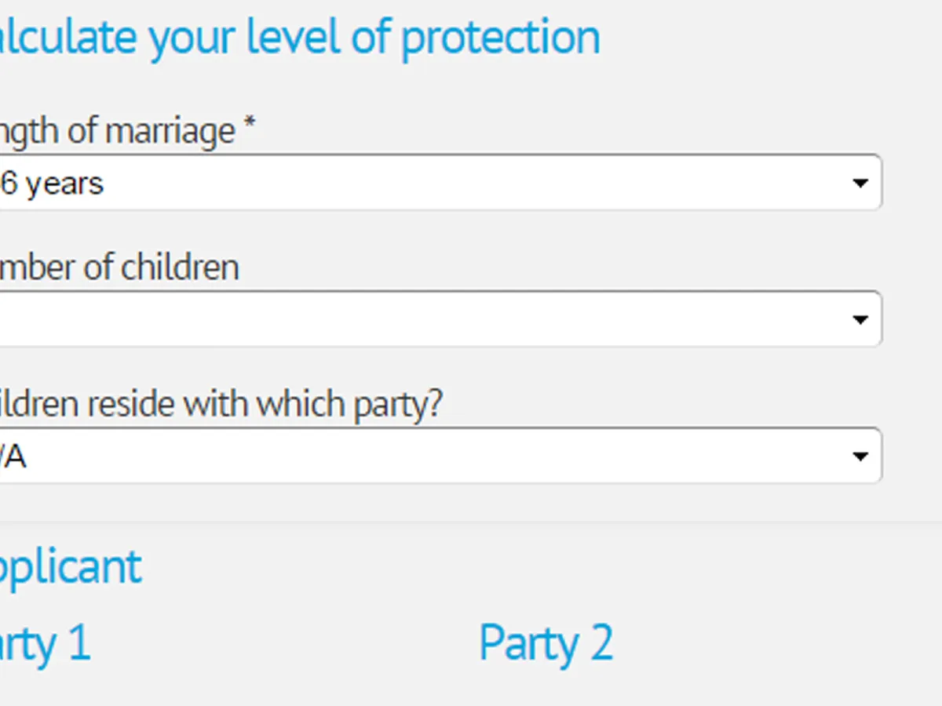This screenshot has width=942, height=706.
Task: Open the Length of marriage dropdown
Action: point(440,183)
